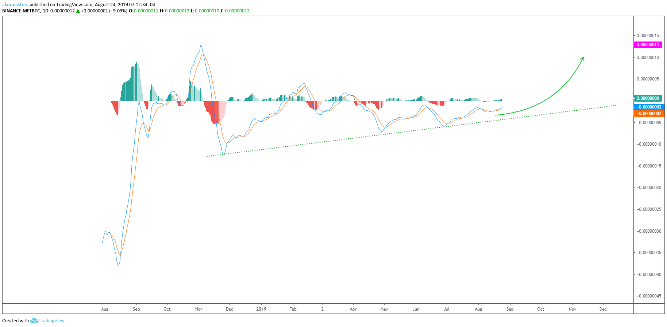Click the green up-triangle change indicator

(x=78, y=11)
